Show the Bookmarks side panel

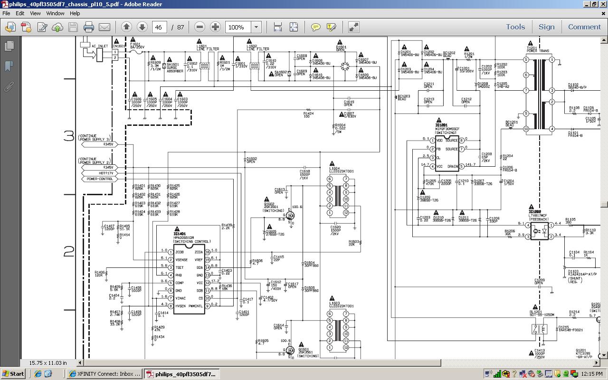coord(9,66)
